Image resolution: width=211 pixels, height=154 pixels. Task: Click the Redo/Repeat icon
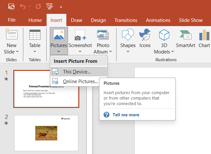[38, 6]
